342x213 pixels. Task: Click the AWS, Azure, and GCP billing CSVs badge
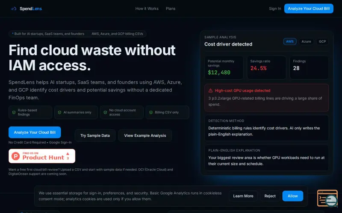coord(117,34)
